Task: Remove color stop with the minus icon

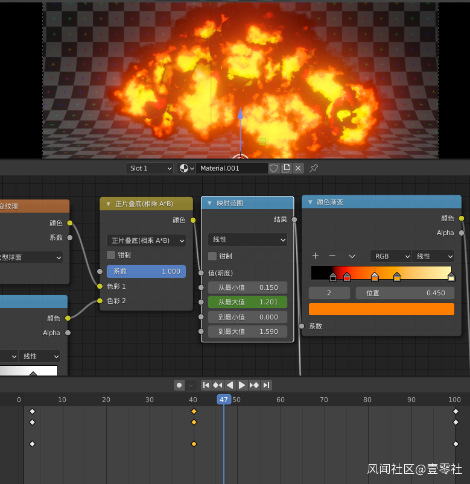Action: [332, 256]
